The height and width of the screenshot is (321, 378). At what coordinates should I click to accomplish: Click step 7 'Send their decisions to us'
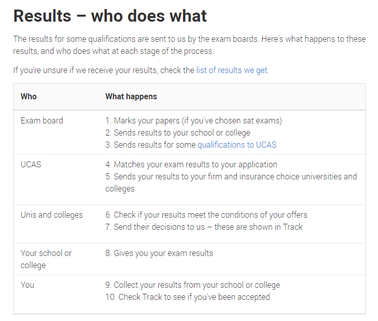[x=204, y=227]
